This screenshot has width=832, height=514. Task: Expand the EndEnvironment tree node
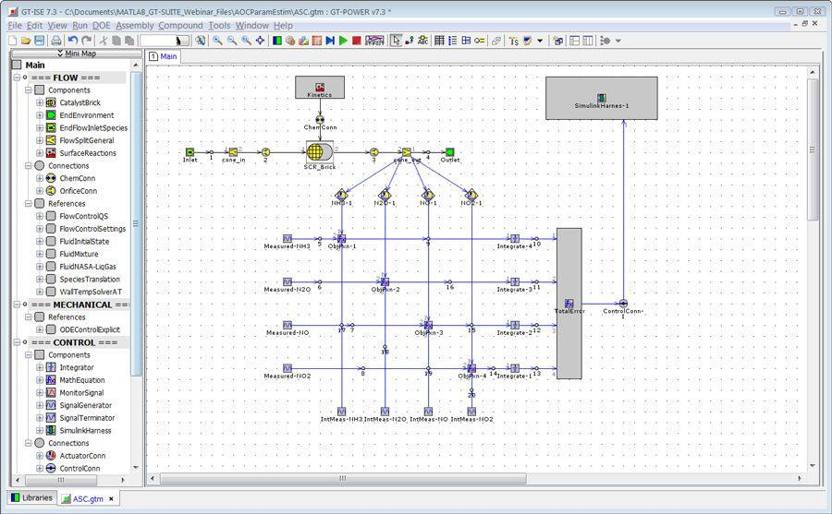40,115
